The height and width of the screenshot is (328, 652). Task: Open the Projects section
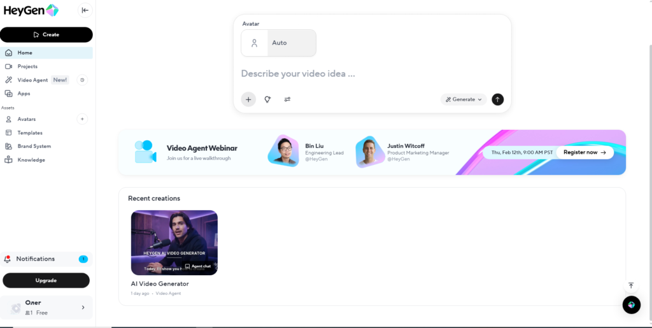(x=27, y=66)
